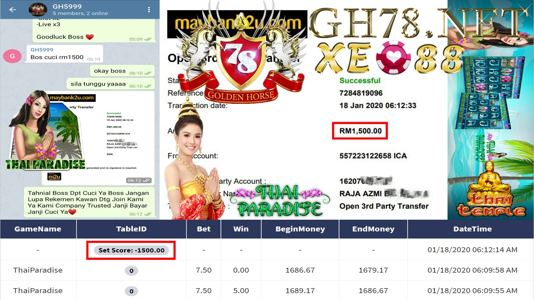The image size is (534, 300).
Task: Click the TableID column header
Action: pos(132,229)
